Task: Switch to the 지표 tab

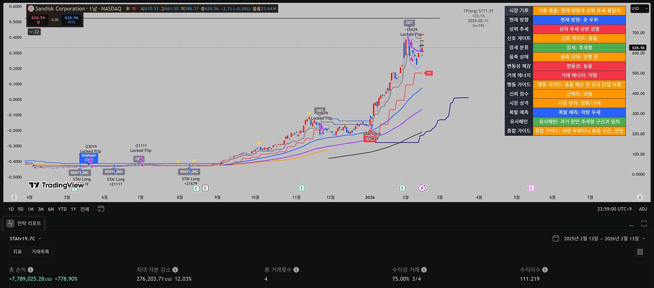Action: coord(17,252)
